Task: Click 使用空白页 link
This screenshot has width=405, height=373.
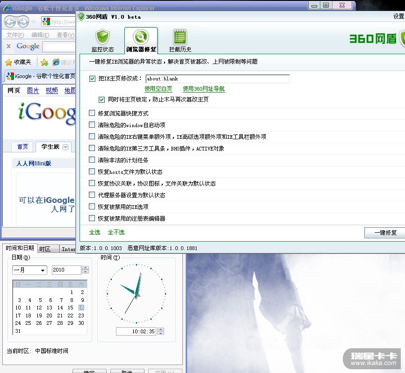Action: (x=159, y=89)
